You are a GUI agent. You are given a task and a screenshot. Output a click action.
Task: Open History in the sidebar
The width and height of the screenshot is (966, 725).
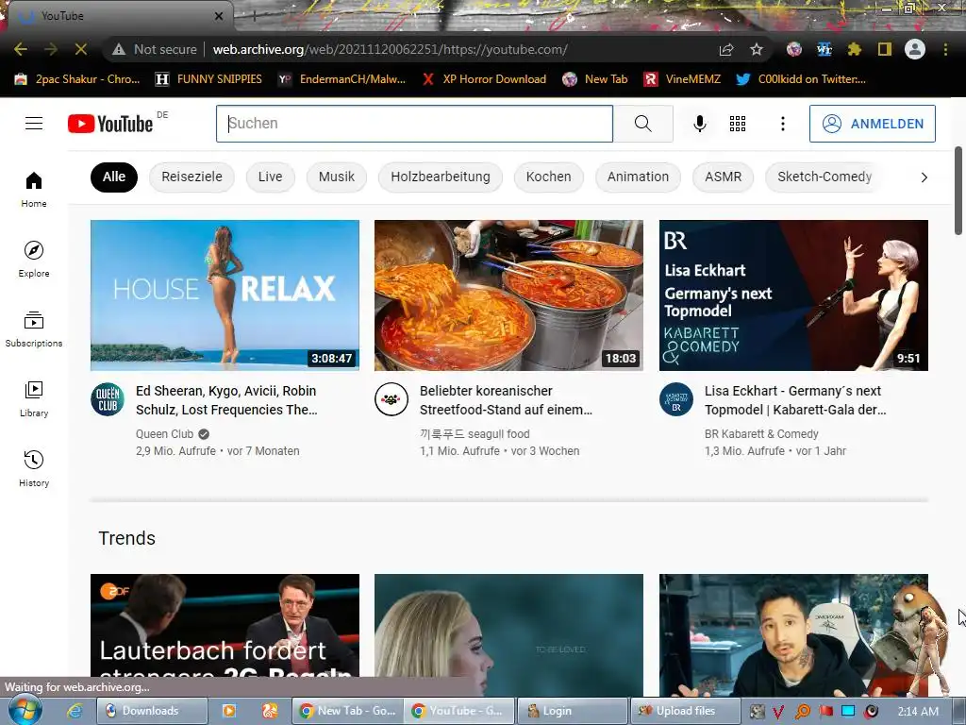pyautogui.click(x=34, y=468)
